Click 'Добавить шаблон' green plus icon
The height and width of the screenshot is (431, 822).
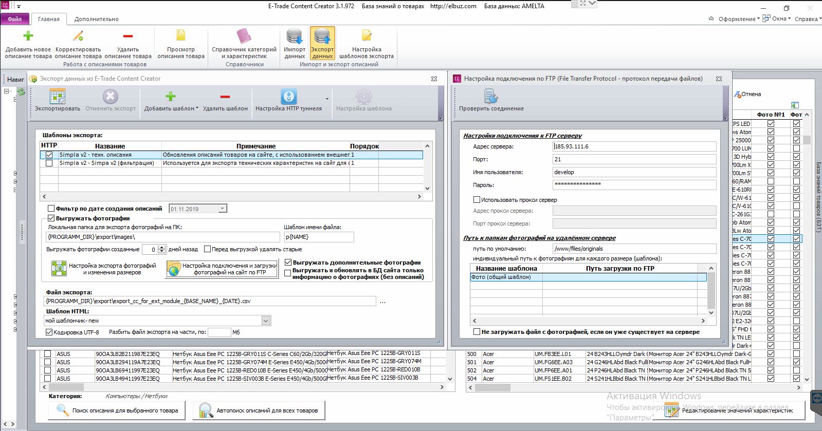[x=171, y=96]
